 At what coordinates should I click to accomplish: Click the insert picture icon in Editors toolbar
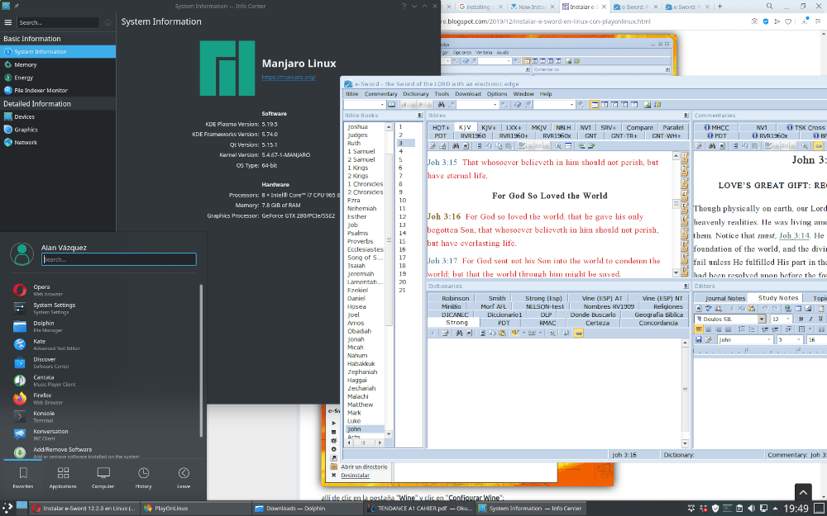click(x=808, y=309)
